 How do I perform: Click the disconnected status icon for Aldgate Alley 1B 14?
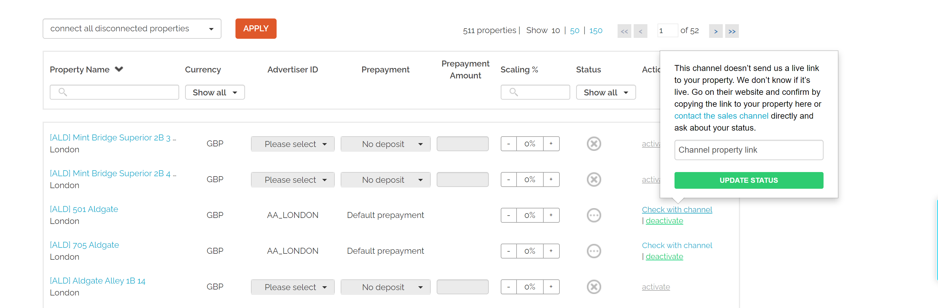click(593, 287)
